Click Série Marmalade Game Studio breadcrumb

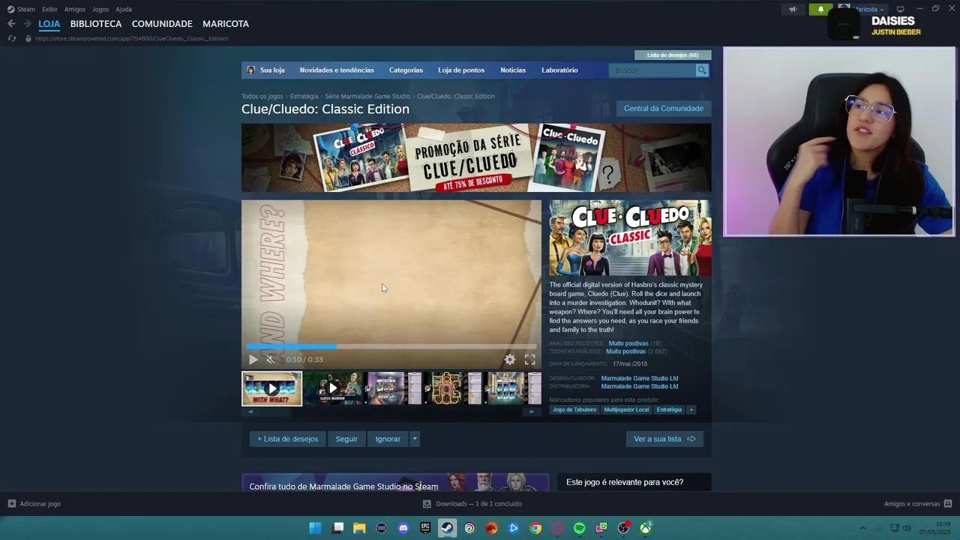pyautogui.click(x=367, y=96)
